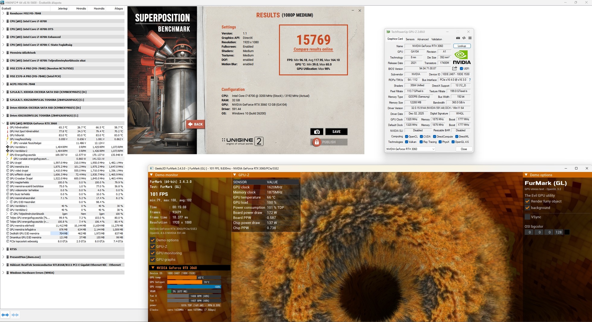Select the highlighted 704 MB Dedikált GPU D3D cell

pos(59,234)
